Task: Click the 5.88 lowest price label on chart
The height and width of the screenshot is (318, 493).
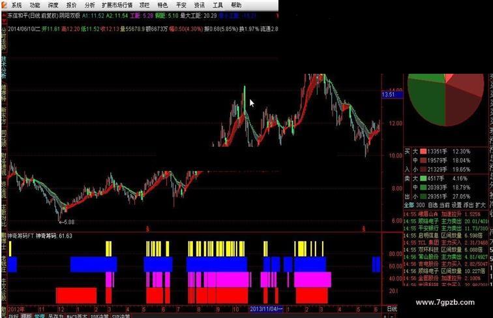Action: coord(67,222)
